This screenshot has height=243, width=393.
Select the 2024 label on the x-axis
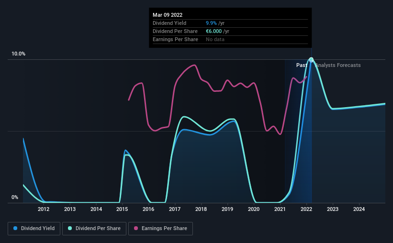[x=359, y=209]
